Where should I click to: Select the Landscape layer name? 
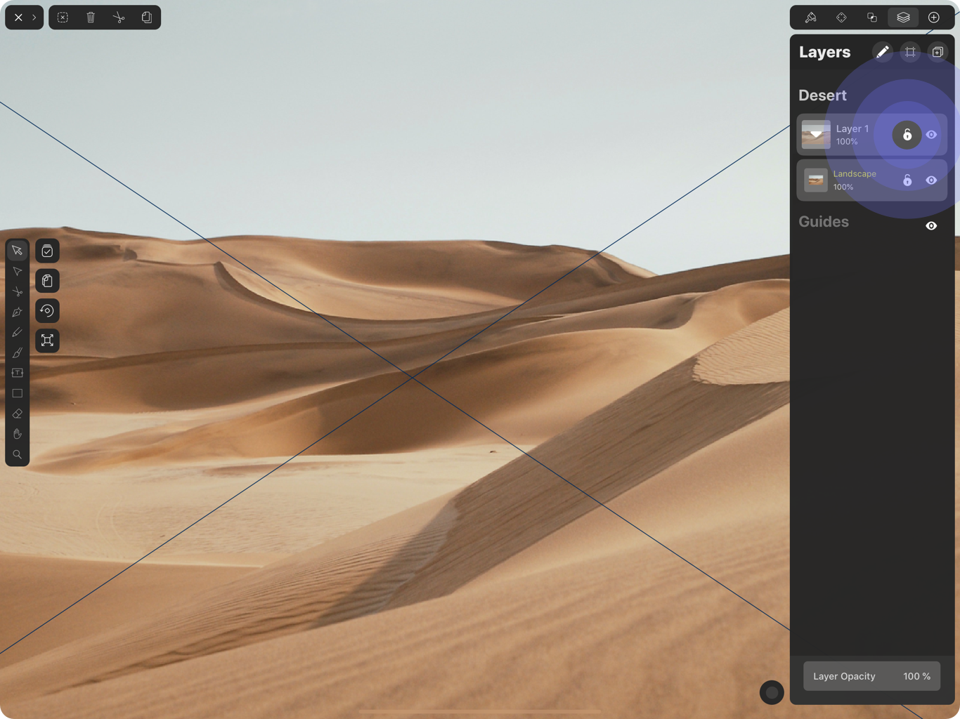click(855, 173)
